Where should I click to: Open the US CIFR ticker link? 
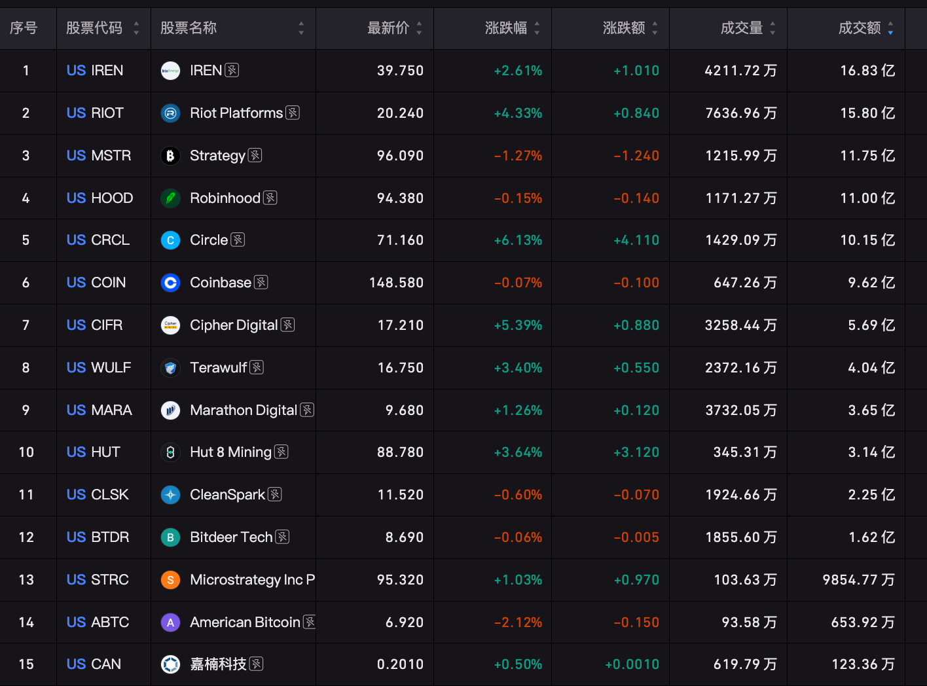[94, 325]
